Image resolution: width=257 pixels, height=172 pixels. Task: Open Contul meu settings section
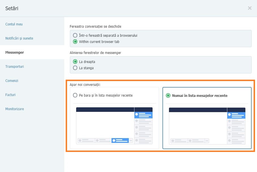[x=14, y=24]
